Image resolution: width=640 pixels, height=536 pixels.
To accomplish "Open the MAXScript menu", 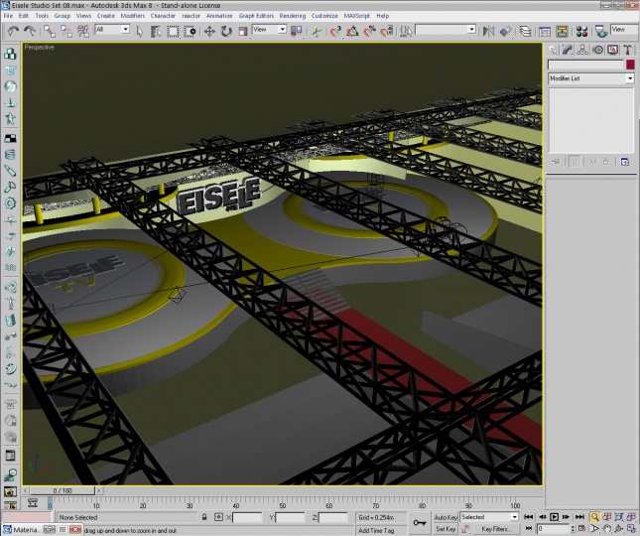I will [x=357, y=16].
